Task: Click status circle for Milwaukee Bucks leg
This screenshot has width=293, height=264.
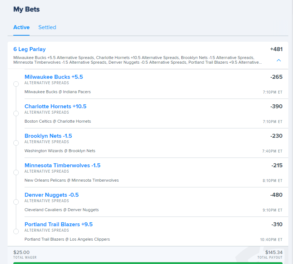Action: click(16, 84)
